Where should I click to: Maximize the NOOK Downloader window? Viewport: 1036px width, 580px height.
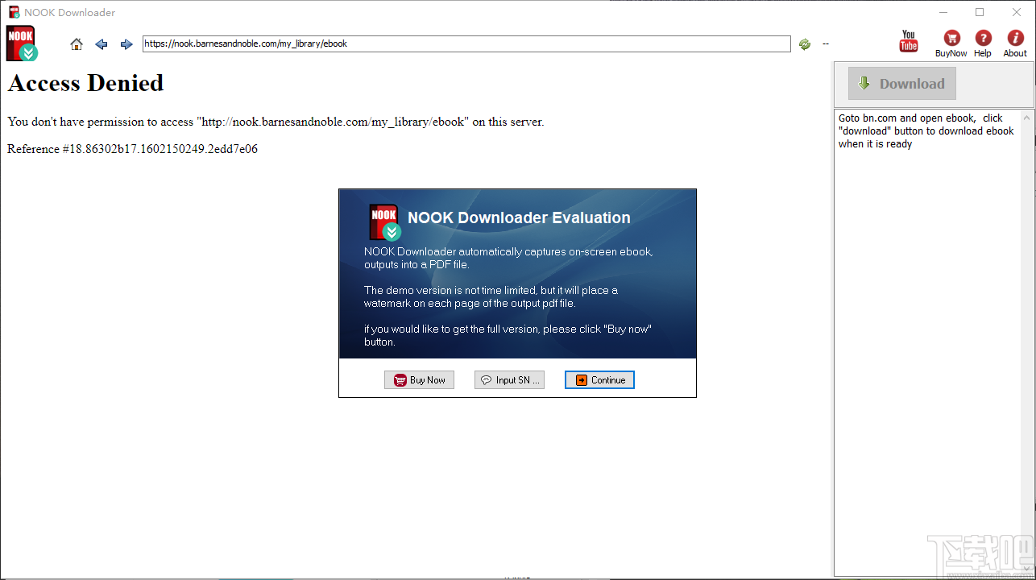coord(980,12)
